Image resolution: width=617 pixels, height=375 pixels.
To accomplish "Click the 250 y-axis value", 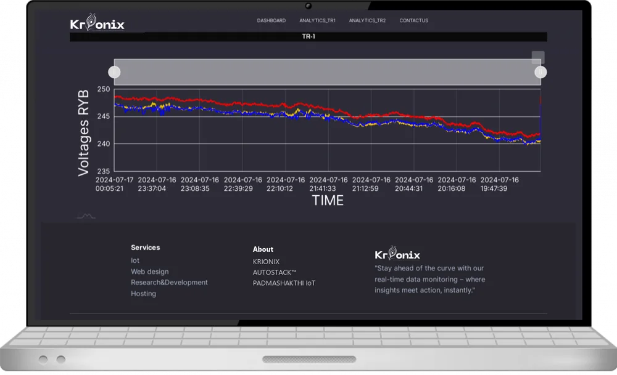I will click(104, 89).
